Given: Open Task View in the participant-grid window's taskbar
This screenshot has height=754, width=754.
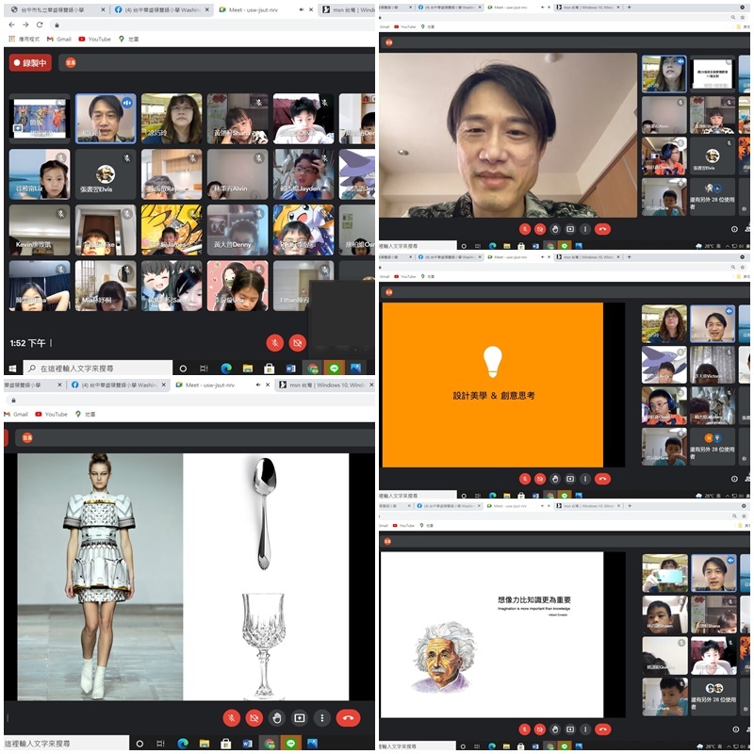Looking at the screenshot, I should click(x=204, y=369).
